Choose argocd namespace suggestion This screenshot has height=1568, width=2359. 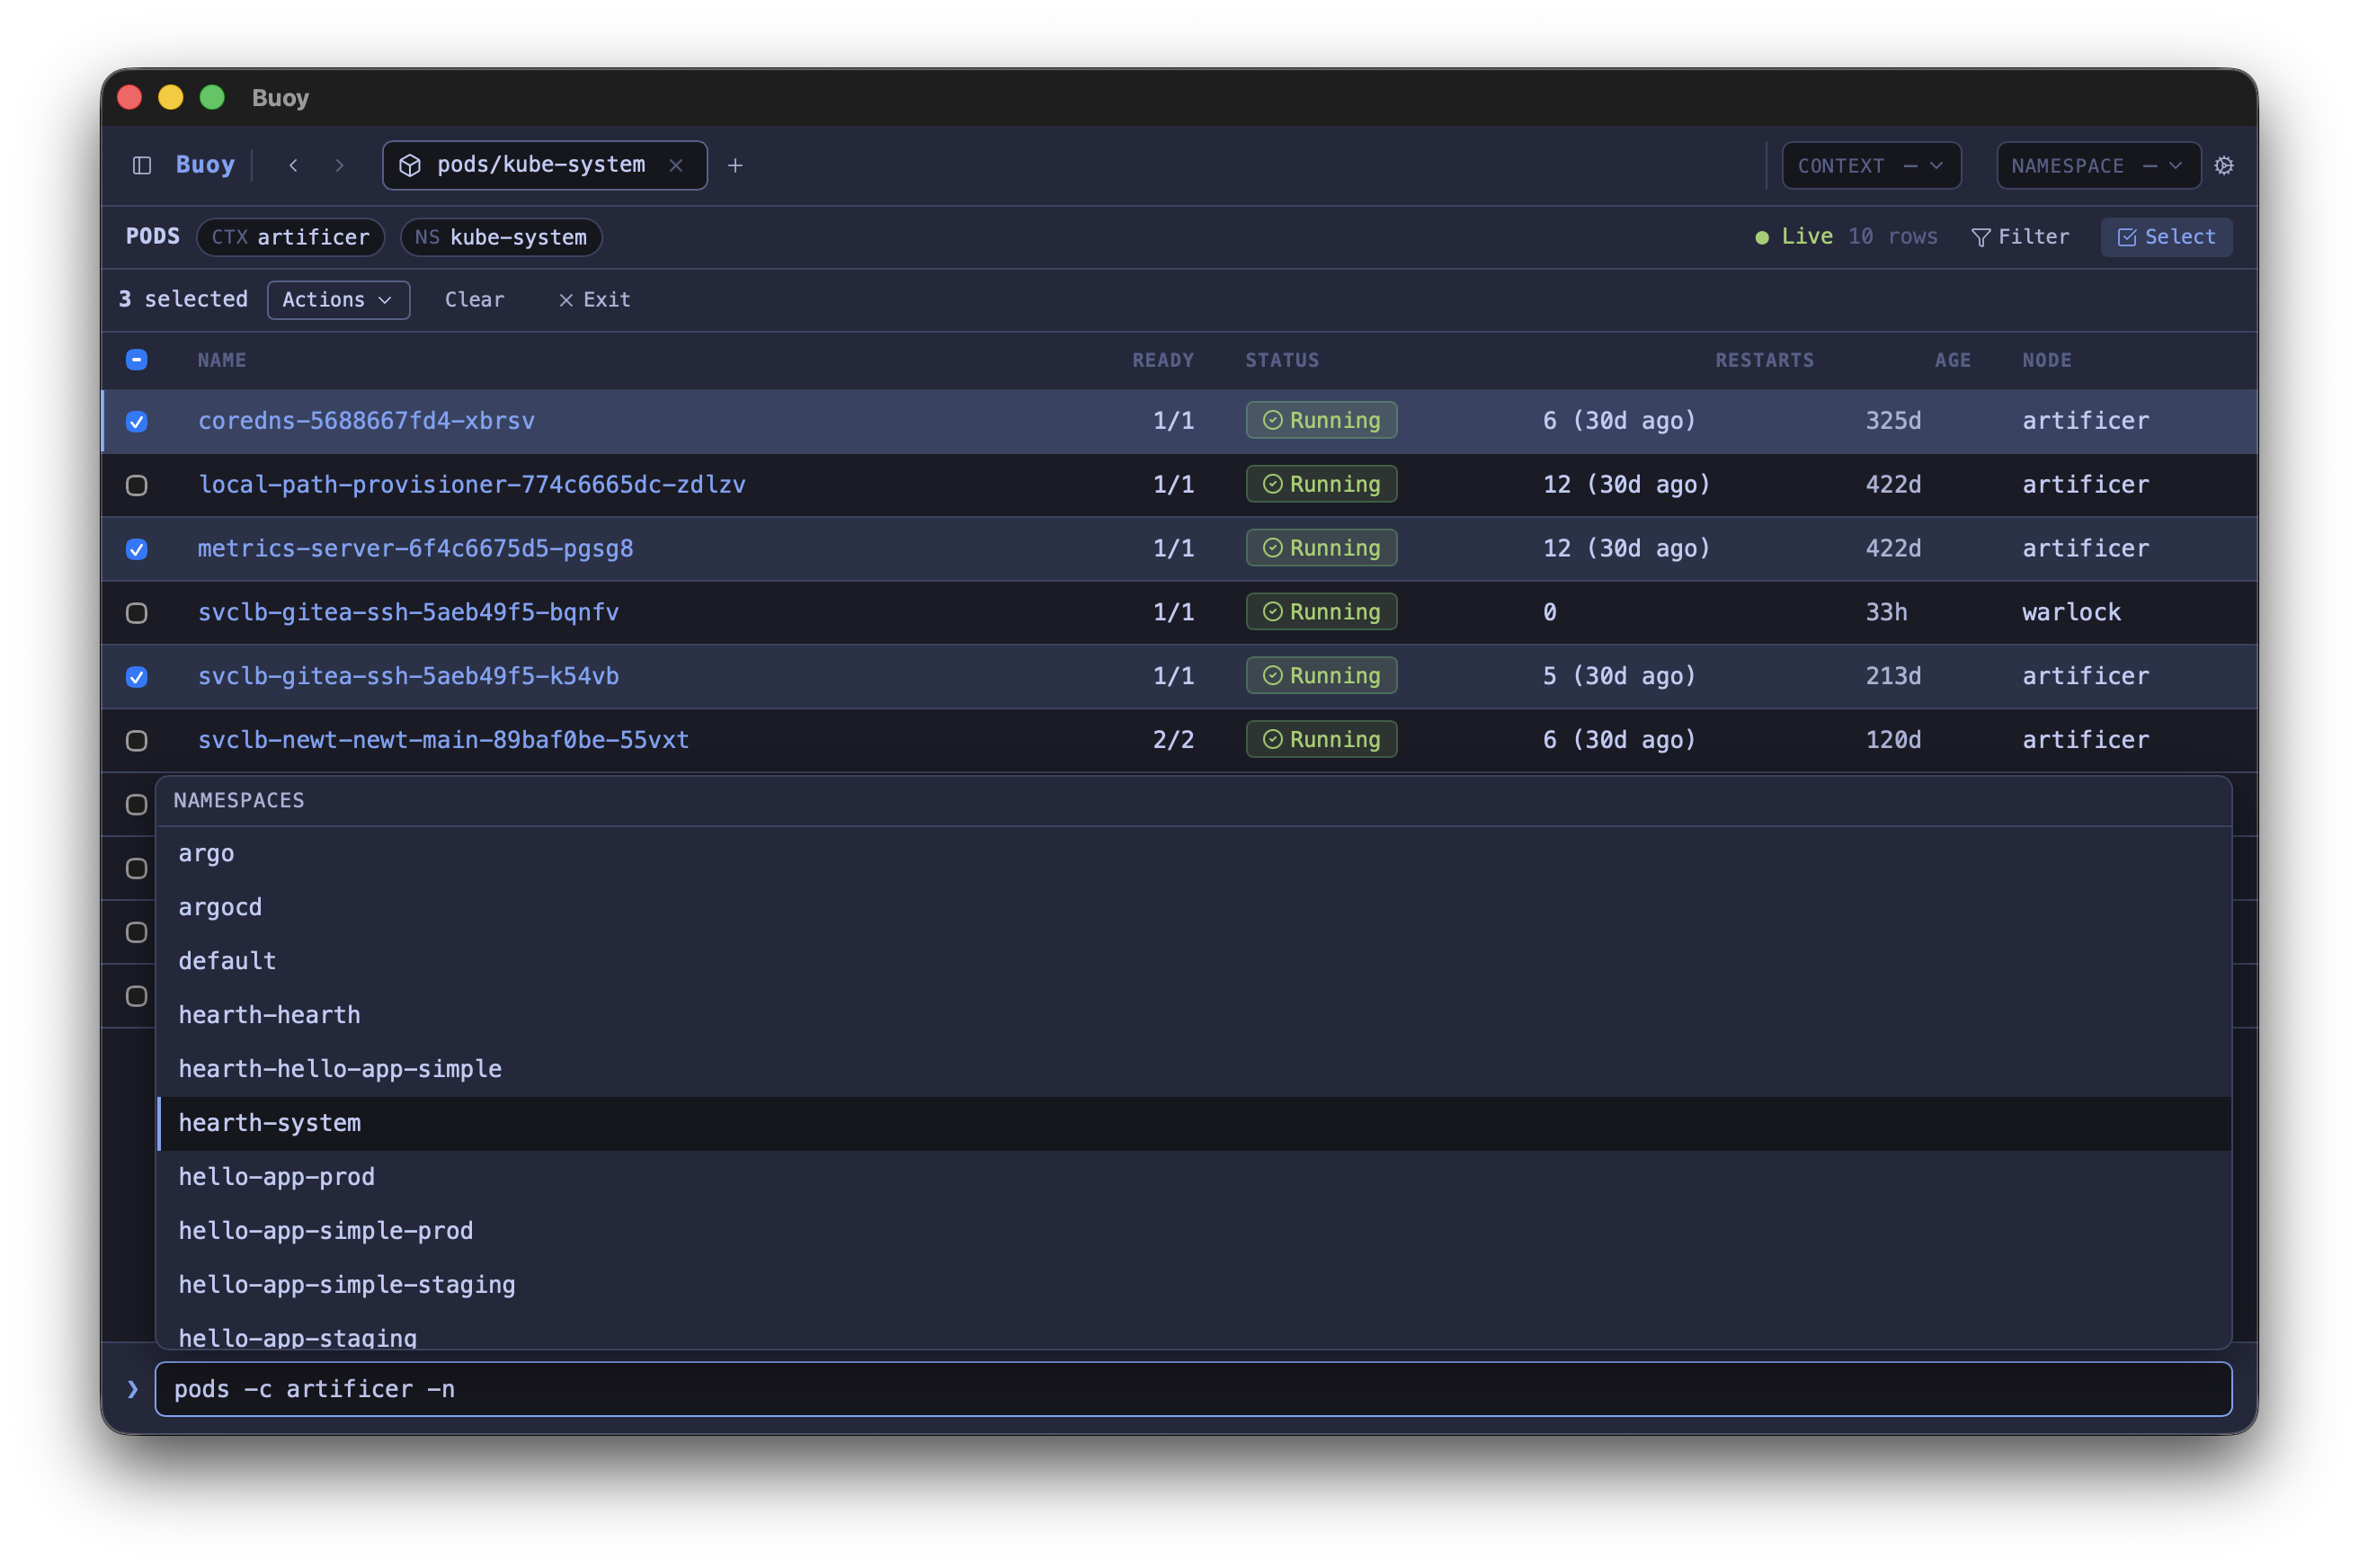[x=1194, y=907]
